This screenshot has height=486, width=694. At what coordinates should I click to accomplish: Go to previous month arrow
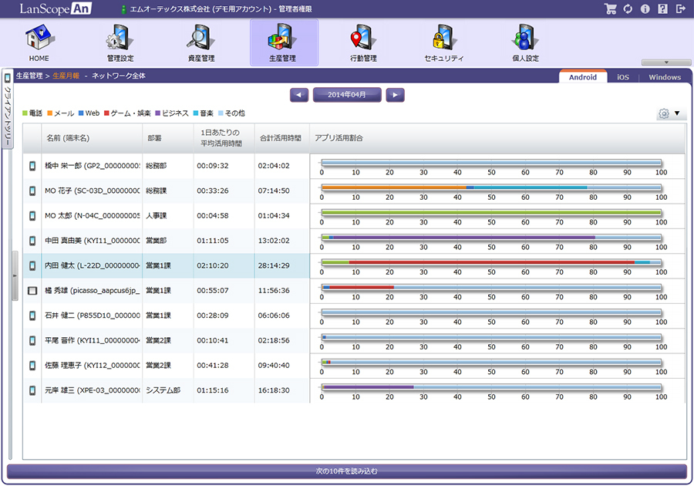pyautogui.click(x=299, y=95)
